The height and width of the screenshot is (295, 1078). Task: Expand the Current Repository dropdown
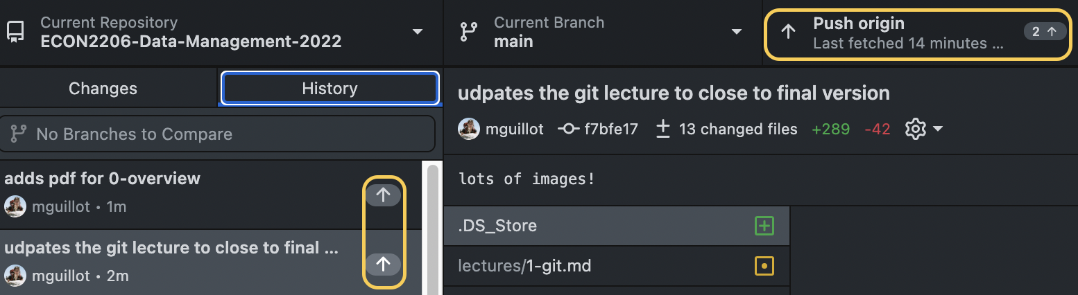click(x=417, y=32)
